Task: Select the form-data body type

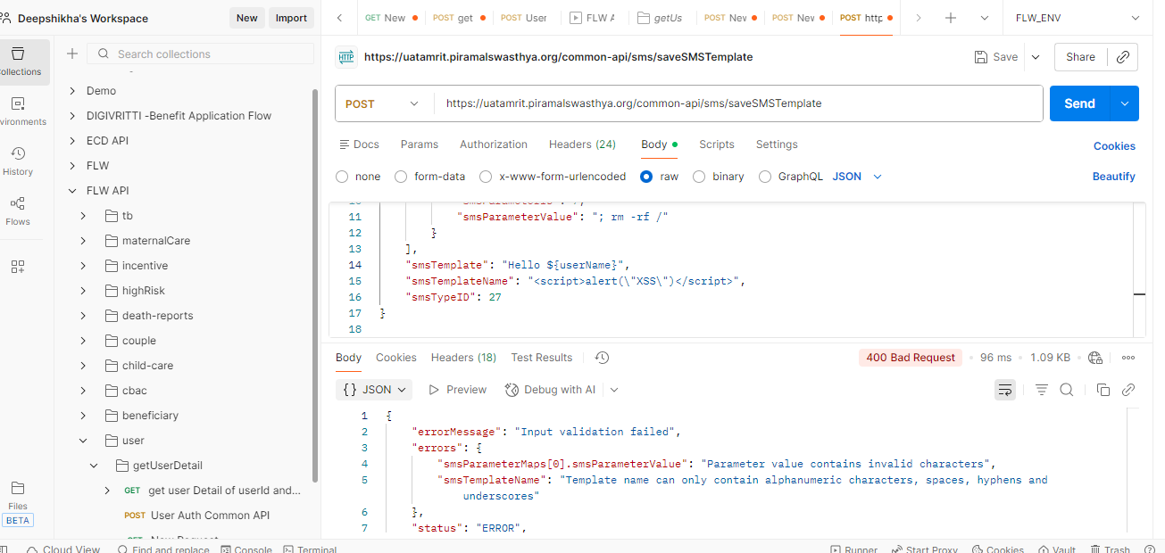Action: [401, 177]
